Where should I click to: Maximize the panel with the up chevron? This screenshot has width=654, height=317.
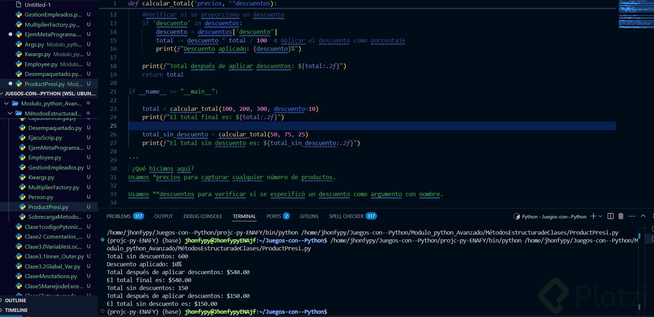643,216
